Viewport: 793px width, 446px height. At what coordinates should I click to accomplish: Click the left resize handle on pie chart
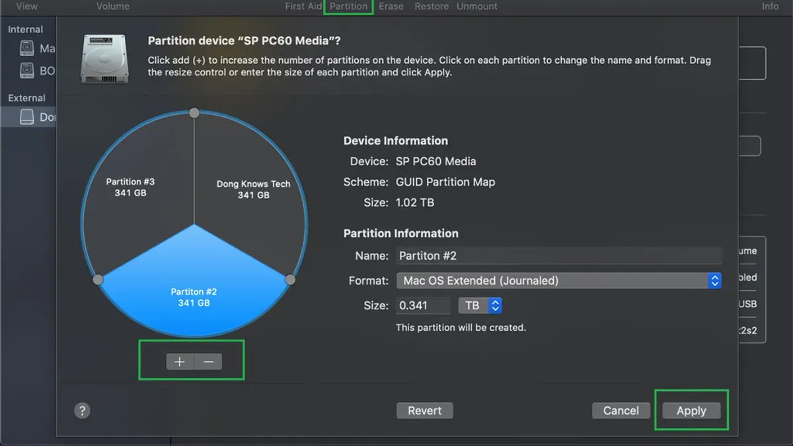pos(98,280)
